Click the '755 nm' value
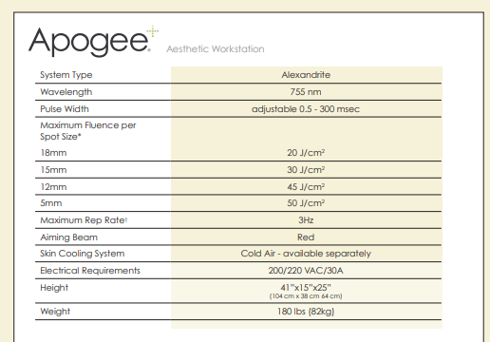Screen dimensions: 490x342 point(306,92)
